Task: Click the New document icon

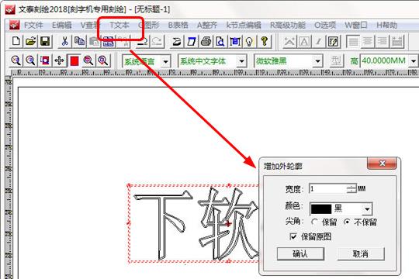Action: tap(16, 41)
